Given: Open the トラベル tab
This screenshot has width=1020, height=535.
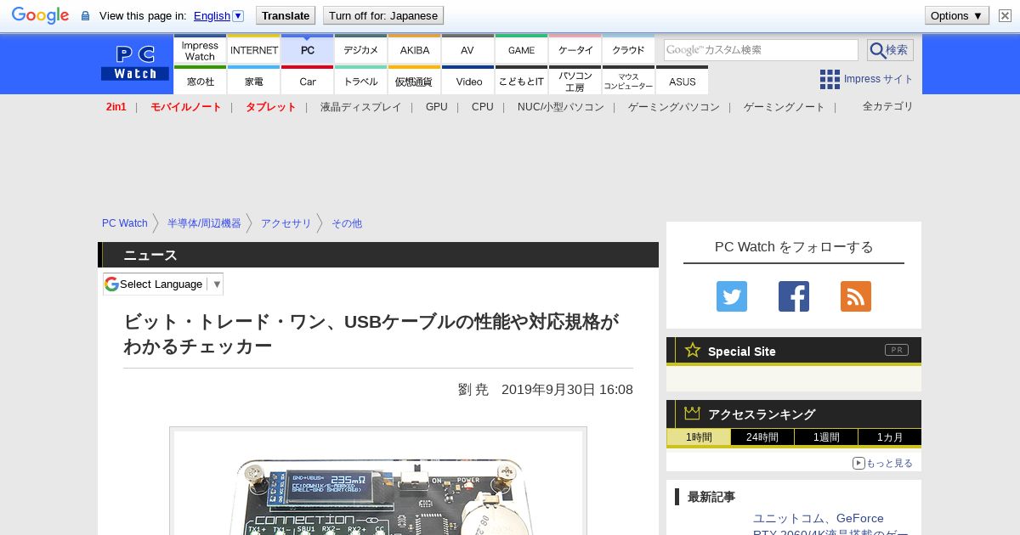Looking at the screenshot, I should point(361,81).
